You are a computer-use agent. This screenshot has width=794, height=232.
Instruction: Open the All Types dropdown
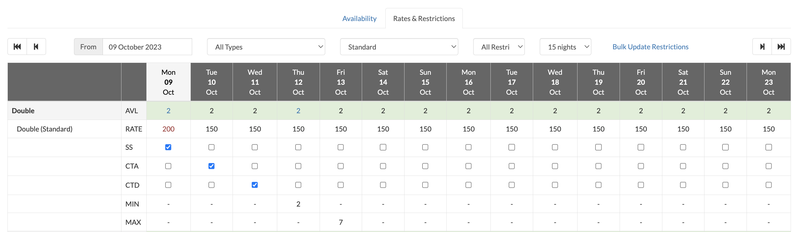(266, 47)
